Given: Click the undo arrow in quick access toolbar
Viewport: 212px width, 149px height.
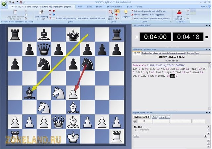Looking at the screenshot, I should tap(17, 2).
